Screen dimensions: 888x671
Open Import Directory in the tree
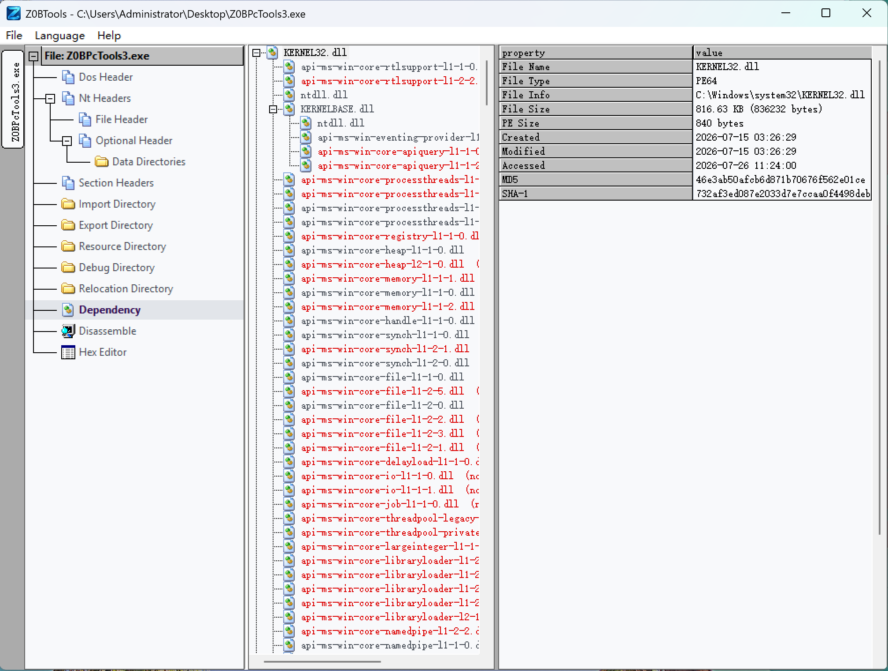tap(117, 204)
